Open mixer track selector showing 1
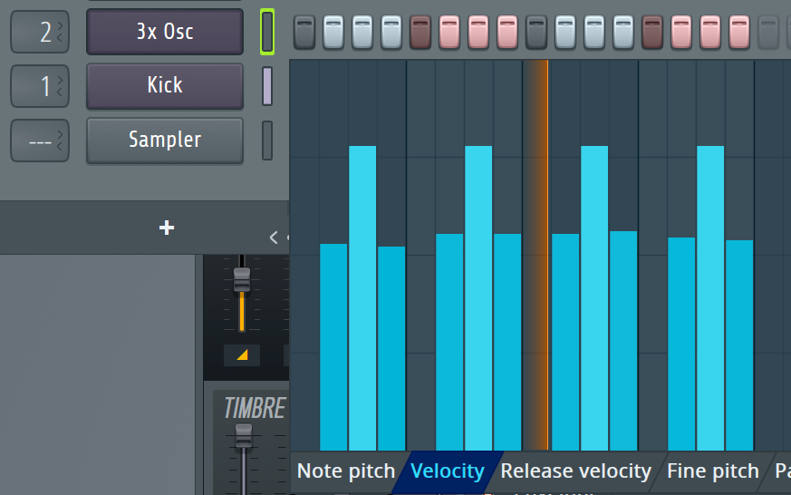The width and height of the screenshot is (791, 495). pos(40,86)
